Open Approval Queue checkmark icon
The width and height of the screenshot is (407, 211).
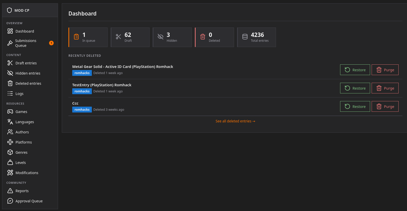[10, 201]
